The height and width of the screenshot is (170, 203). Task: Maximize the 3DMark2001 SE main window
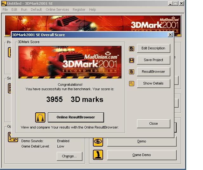176,3
